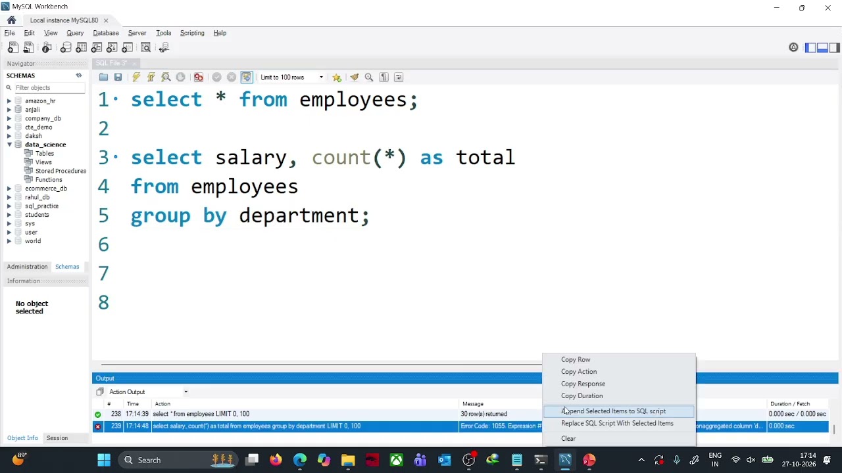Expand the amazon_hr schema
This screenshot has width=842, height=473.
pos(9,101)
